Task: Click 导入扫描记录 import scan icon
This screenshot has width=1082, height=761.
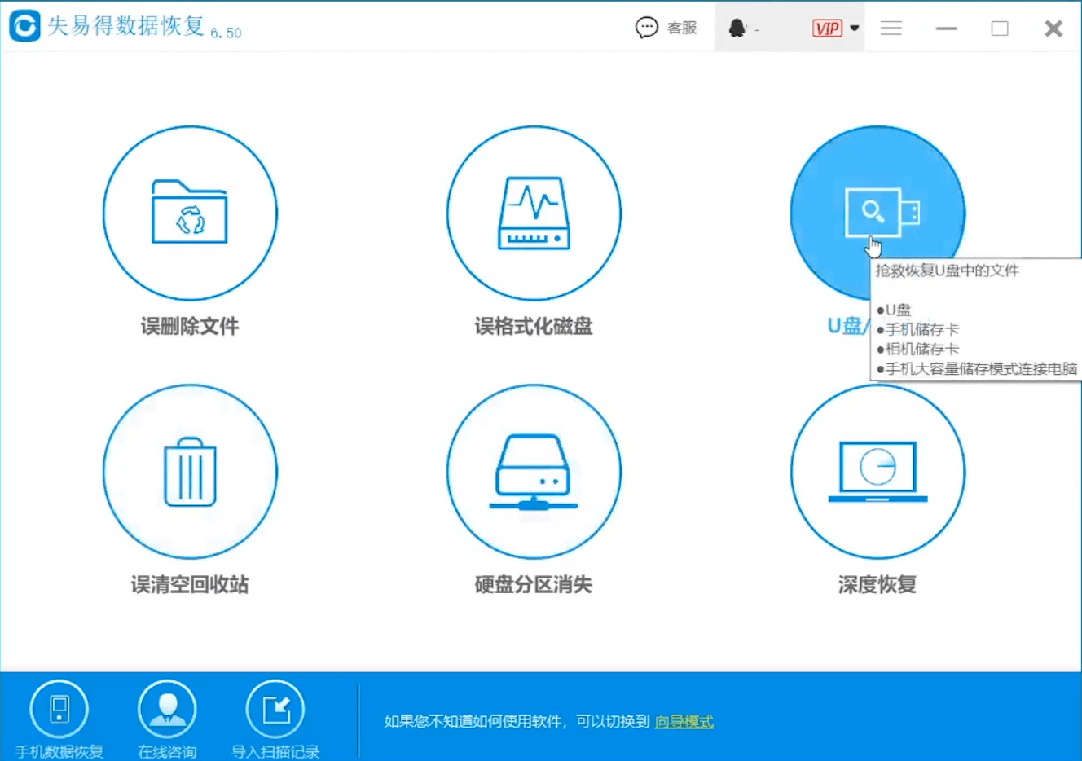Action: (x=275, y=710)
